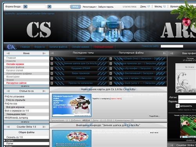Open Всё о серверах cs 1.6
196x147 pixels.
(17, 111)
